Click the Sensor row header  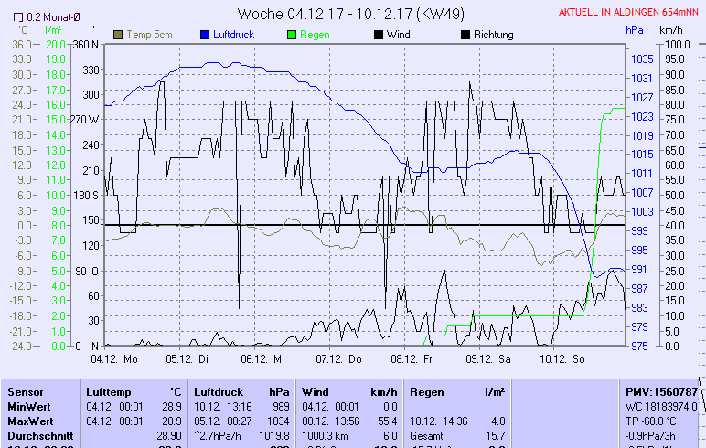click(x=25, y=391)
